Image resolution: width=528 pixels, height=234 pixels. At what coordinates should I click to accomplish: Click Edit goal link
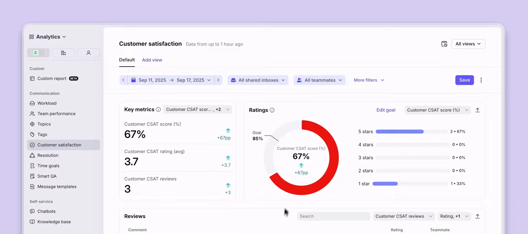[386, 110]
